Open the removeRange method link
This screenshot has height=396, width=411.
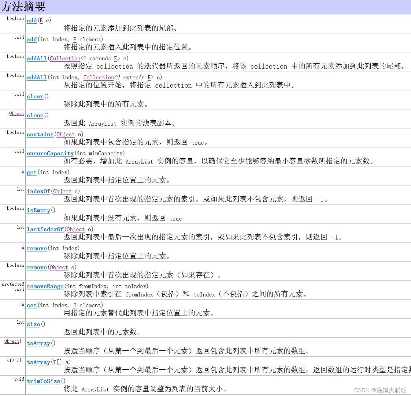[x=45, y=286]
